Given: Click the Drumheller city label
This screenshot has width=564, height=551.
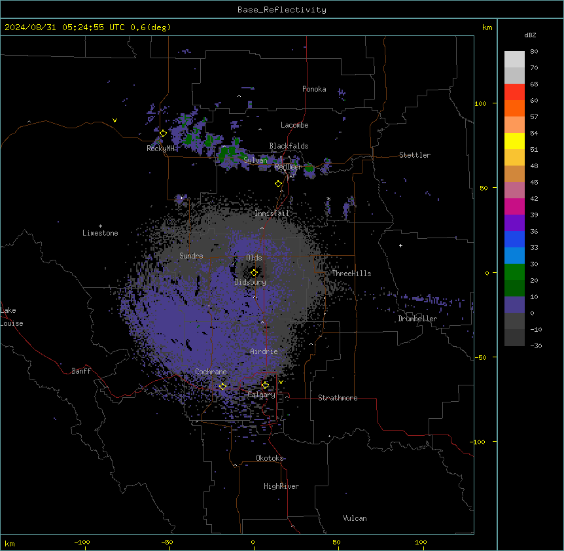Looking at the screenshot, I should coord(417,319).
